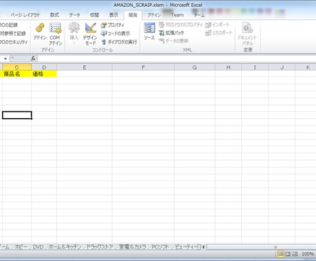Open the データ (Data) ribbon tab
The image size is (316, 261).
point(75,15)
